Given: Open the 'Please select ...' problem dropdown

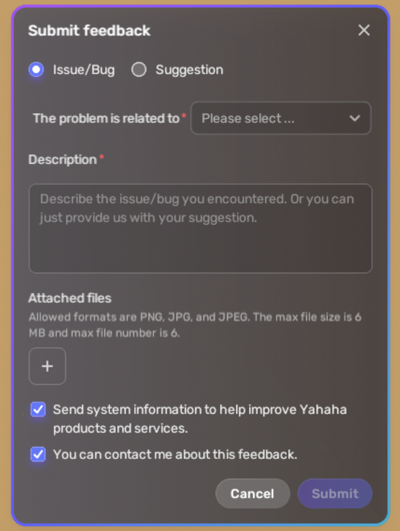Looking at the screenshot, I should pyautogui.click(x=281, y=118).
